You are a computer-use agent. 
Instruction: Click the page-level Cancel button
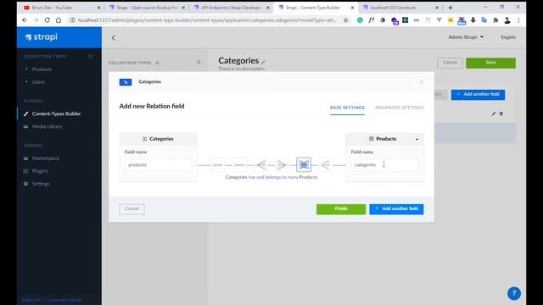click(x=450, y=63)
